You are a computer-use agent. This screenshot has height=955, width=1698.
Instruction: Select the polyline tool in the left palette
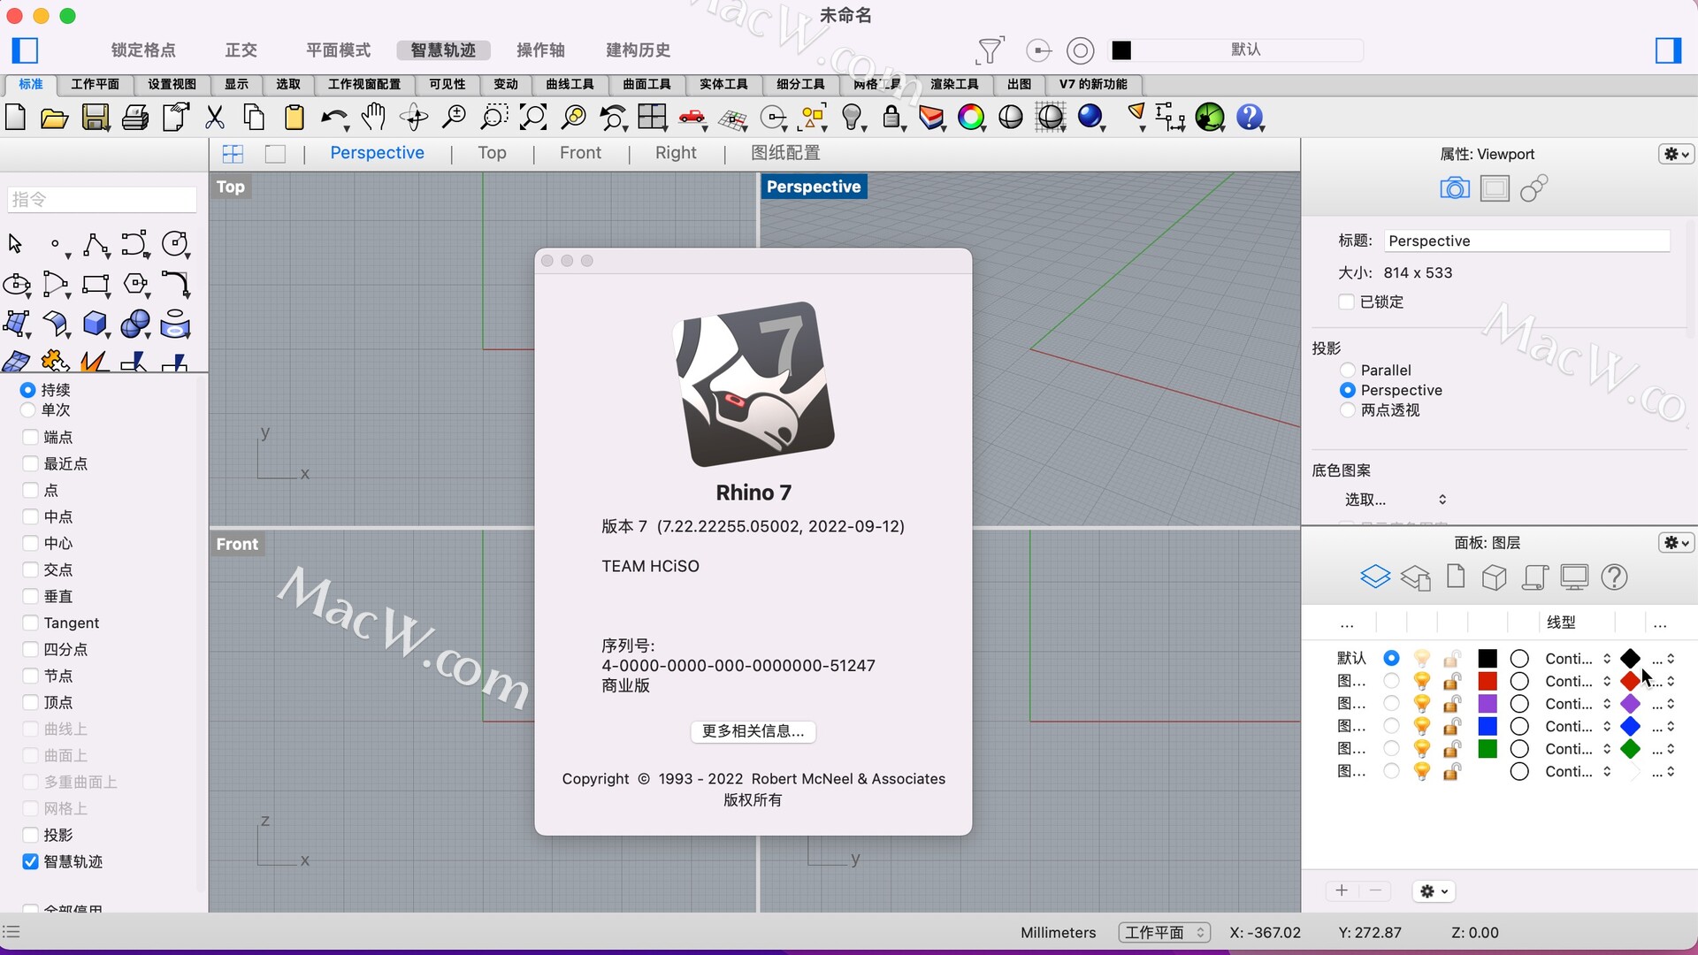[x=96, y=244]
